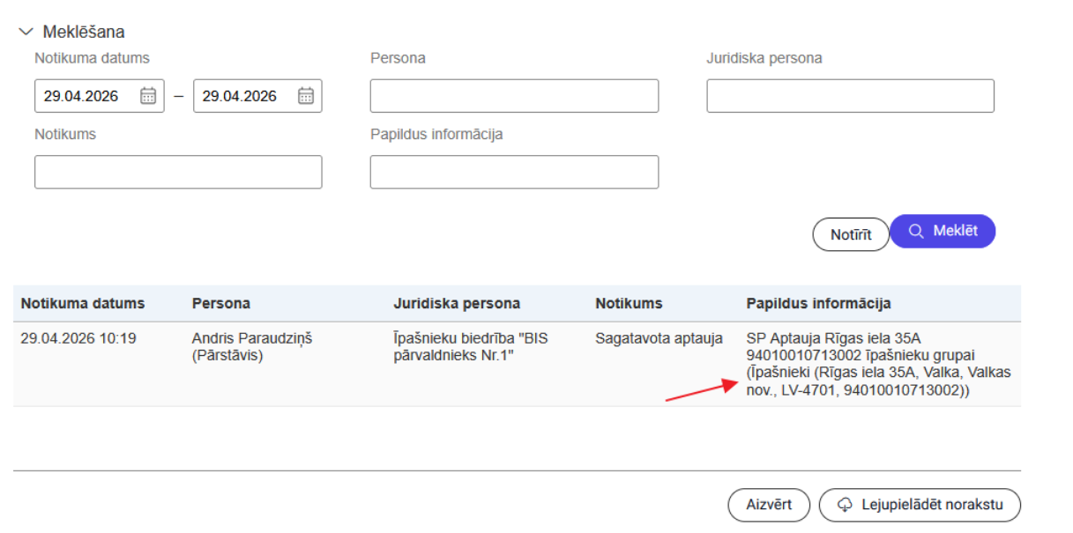Focus the Papildus informācija search field
The image size is (1073, 533).
coord(514,172)
